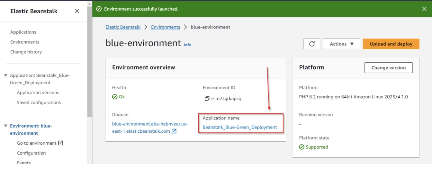
Task: Copy the environment ID with copy icon
Action: point(207,99)
